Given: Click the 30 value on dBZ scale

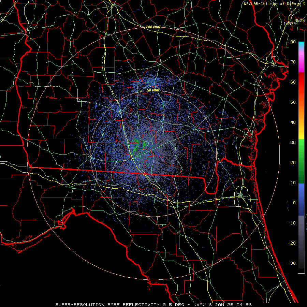Looking at the screenshot, I should (293, 143).
